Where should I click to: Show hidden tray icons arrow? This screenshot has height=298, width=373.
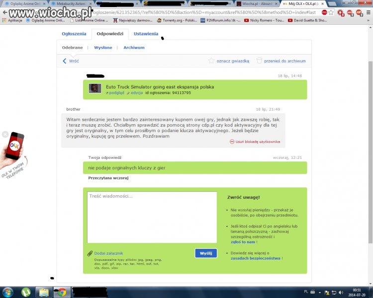pos(320,293)
